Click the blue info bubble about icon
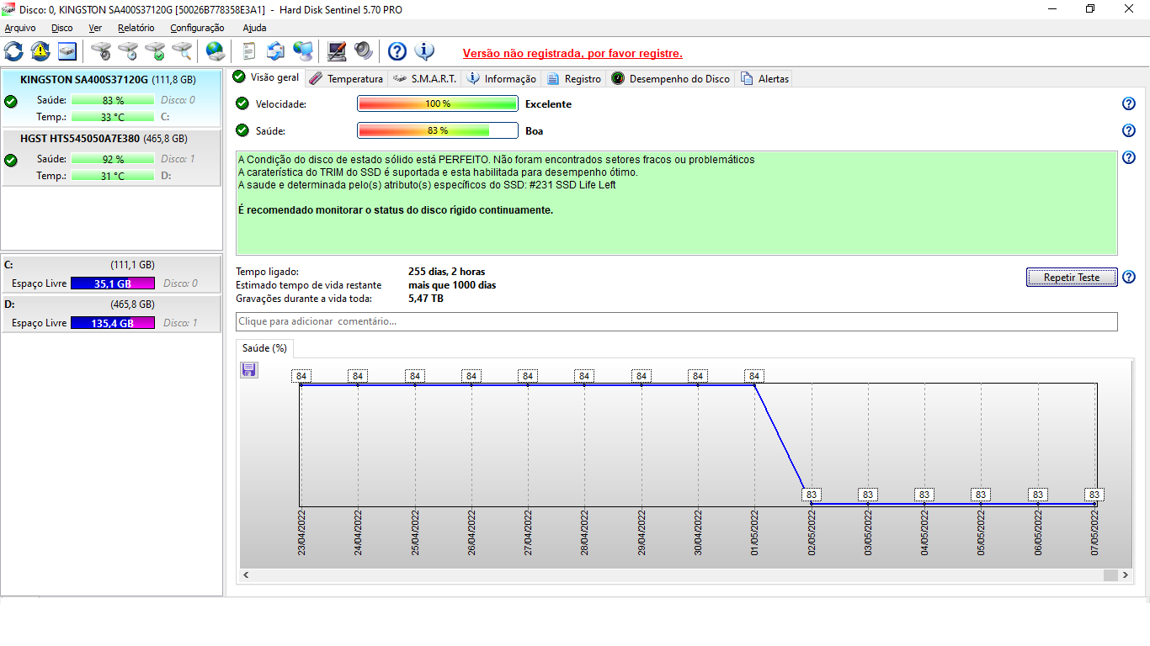Screen dimensions: 1150x646 tap(424, 51)
